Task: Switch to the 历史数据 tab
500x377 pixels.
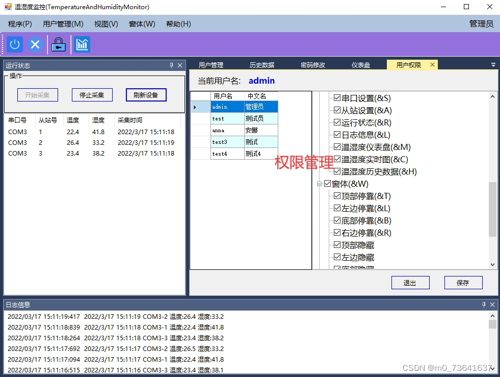Action: (x=262, y=65)
